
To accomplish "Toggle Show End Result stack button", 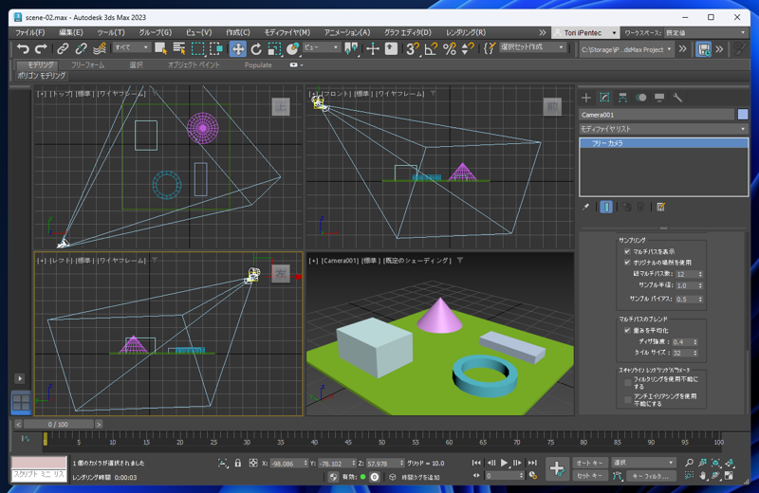I will coord(606,207).
